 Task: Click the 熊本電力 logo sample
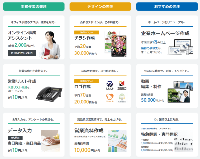click(x=122, y=85)
